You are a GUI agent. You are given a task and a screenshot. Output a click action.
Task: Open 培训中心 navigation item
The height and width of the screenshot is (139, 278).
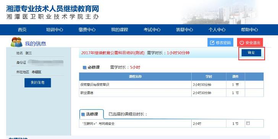click(55, 30)
